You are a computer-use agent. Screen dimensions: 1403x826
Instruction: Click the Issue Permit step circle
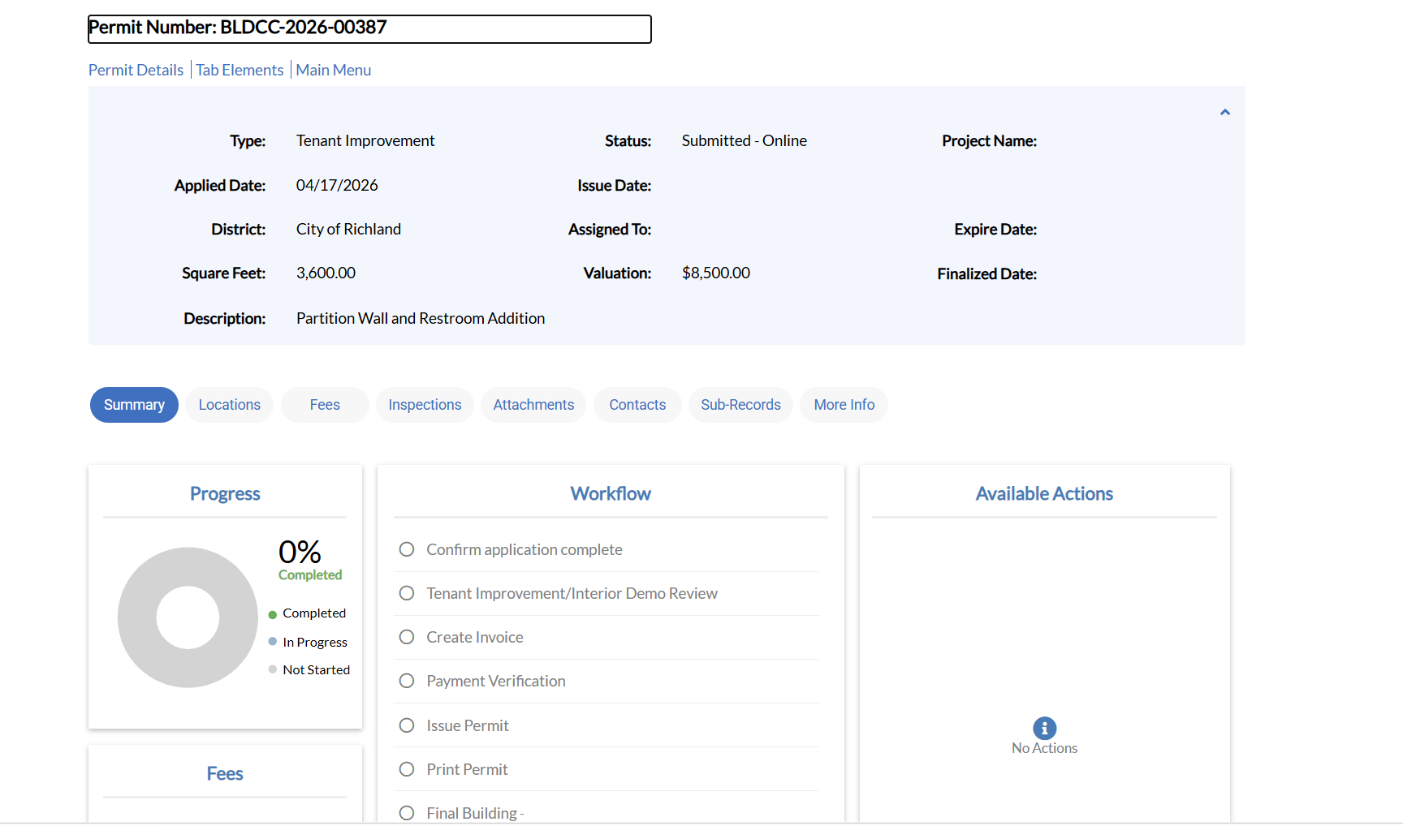pyautogui.click(x=407, y=725)
